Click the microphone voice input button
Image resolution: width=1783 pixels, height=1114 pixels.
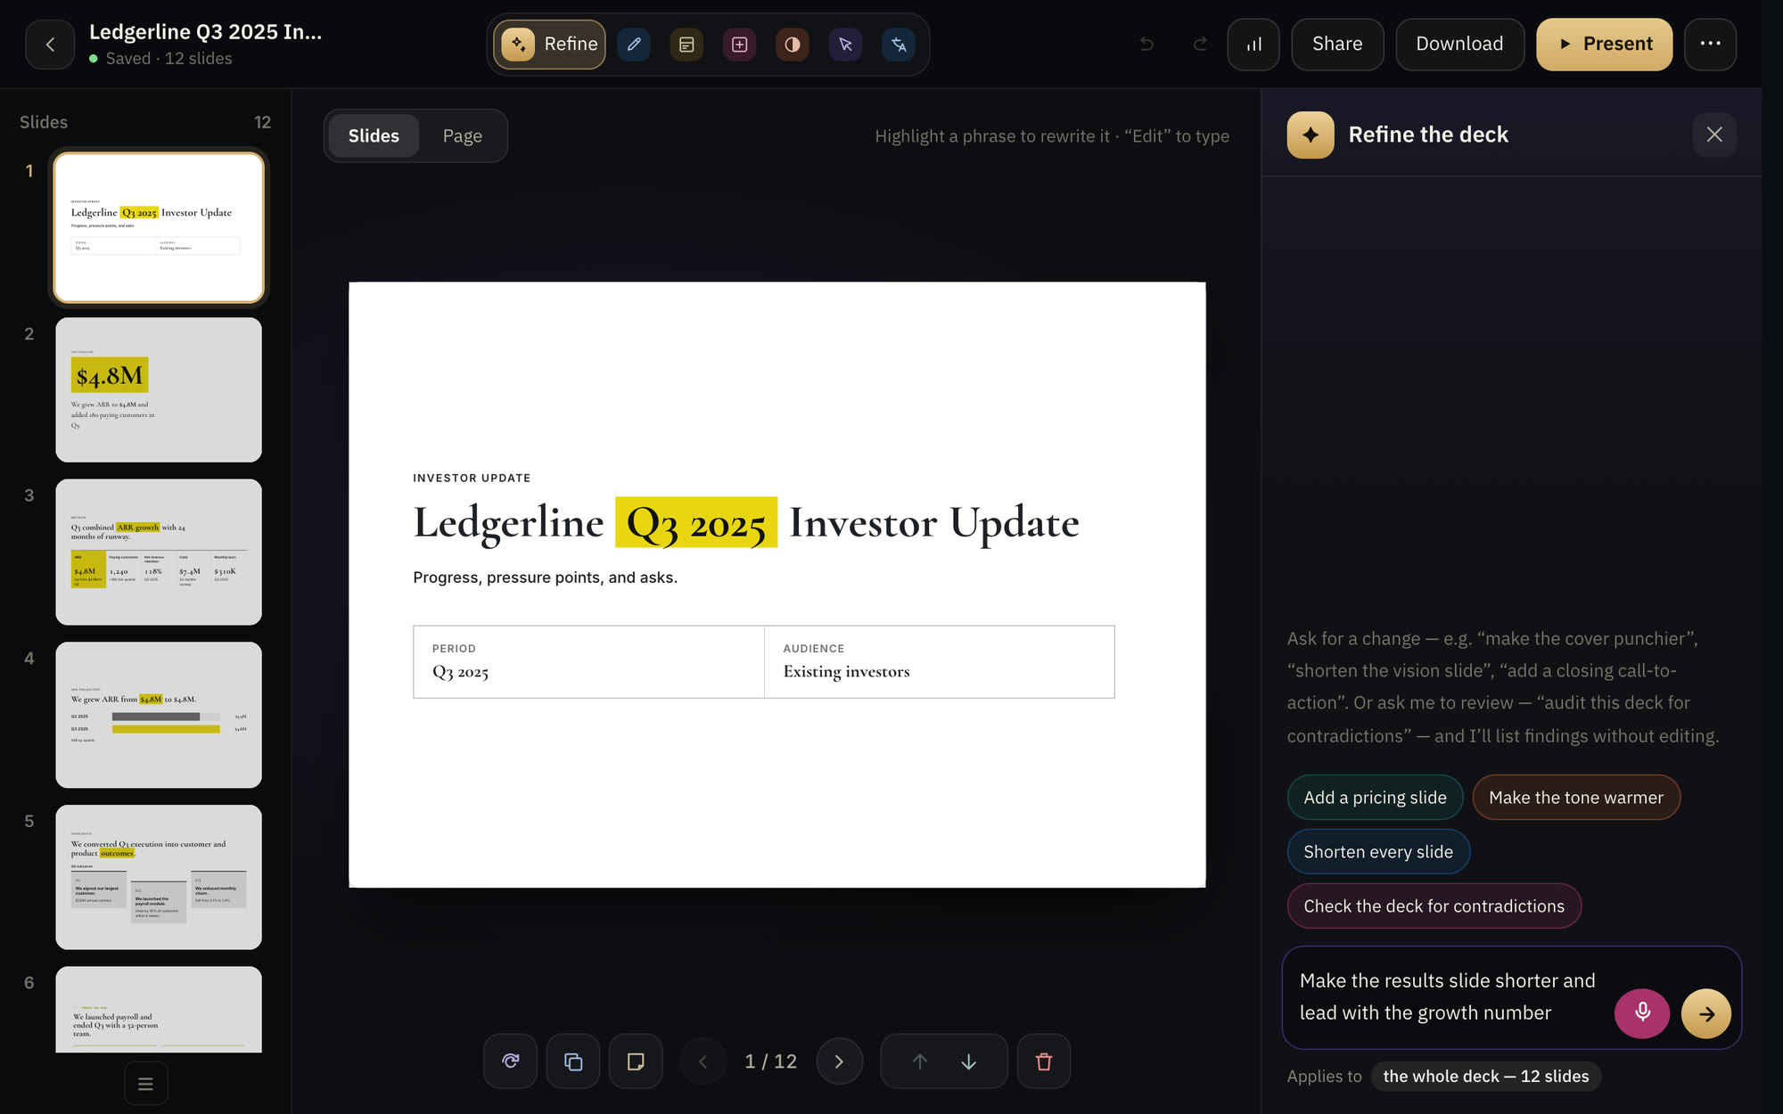click(1642, 1013)
